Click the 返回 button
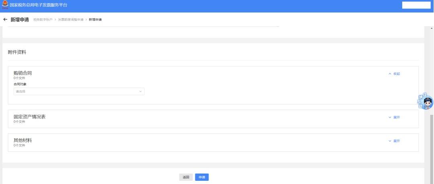The image size is (434, 184). tap(186, 177)
